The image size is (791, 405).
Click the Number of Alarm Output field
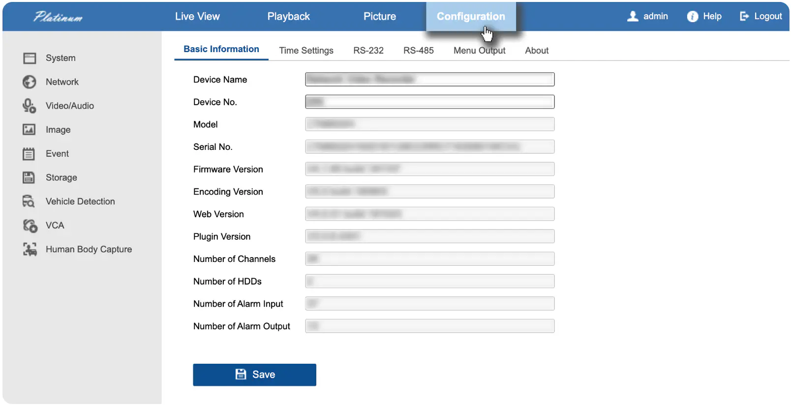click(430, 326)
